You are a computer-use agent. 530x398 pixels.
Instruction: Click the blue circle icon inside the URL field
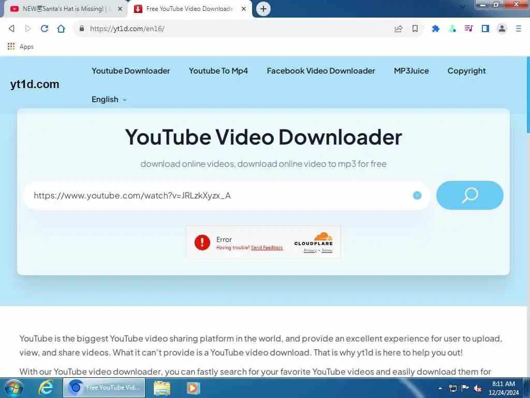click(417, 195)
